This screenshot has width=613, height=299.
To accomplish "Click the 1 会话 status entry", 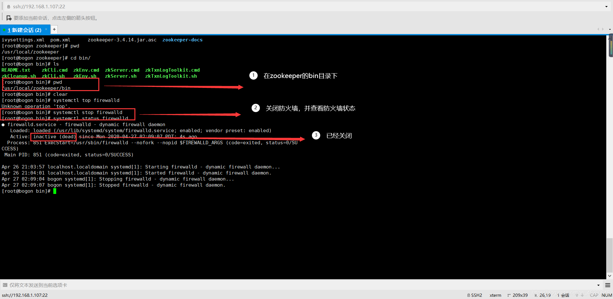I will [563, 295].
